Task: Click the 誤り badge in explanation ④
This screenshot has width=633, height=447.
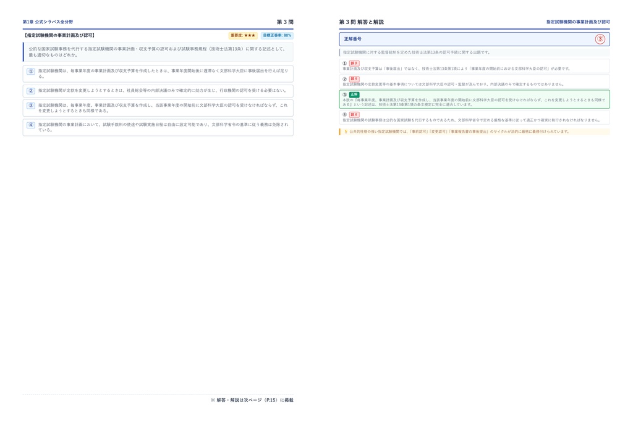Action: point(354,114)
